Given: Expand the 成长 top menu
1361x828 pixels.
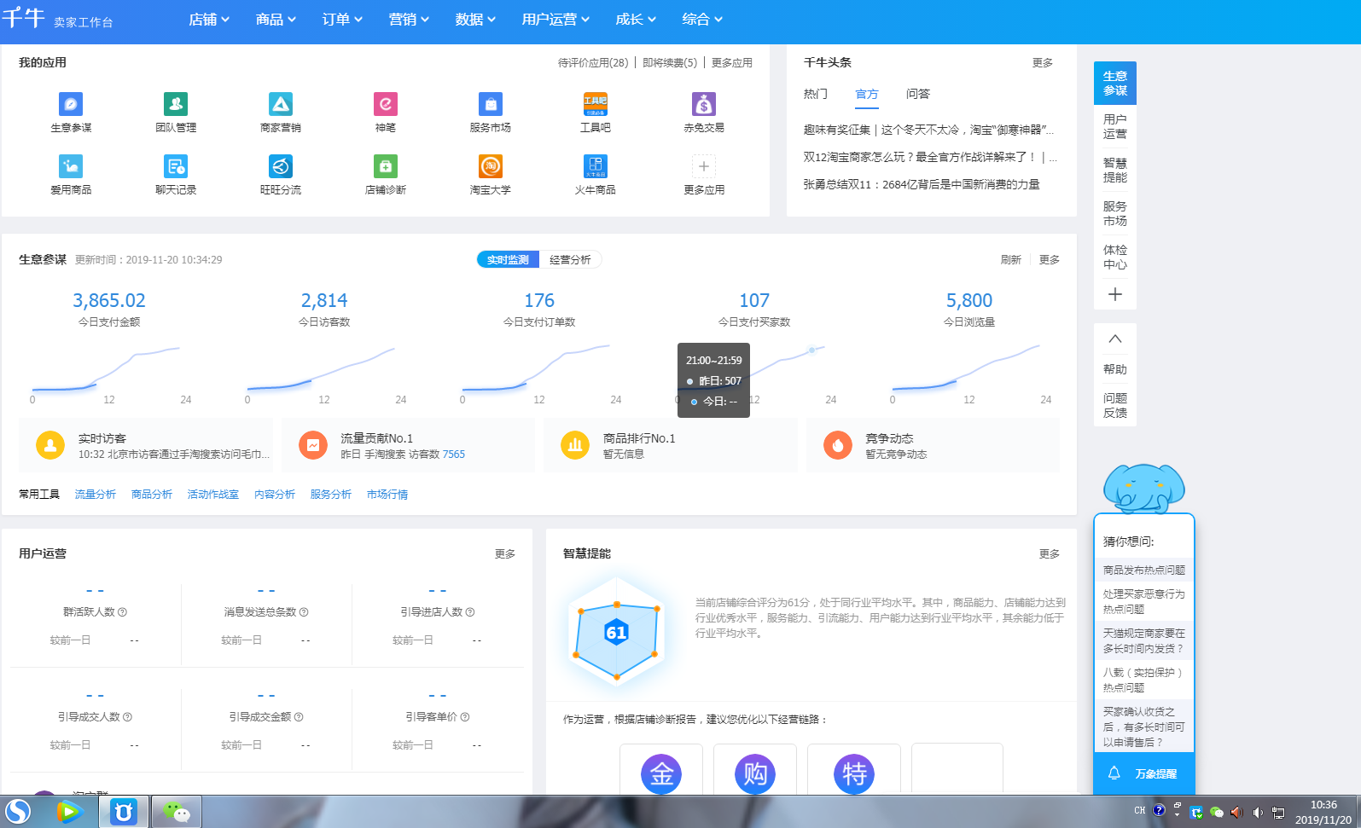Looking at the screenshot, I should [636, 20].
